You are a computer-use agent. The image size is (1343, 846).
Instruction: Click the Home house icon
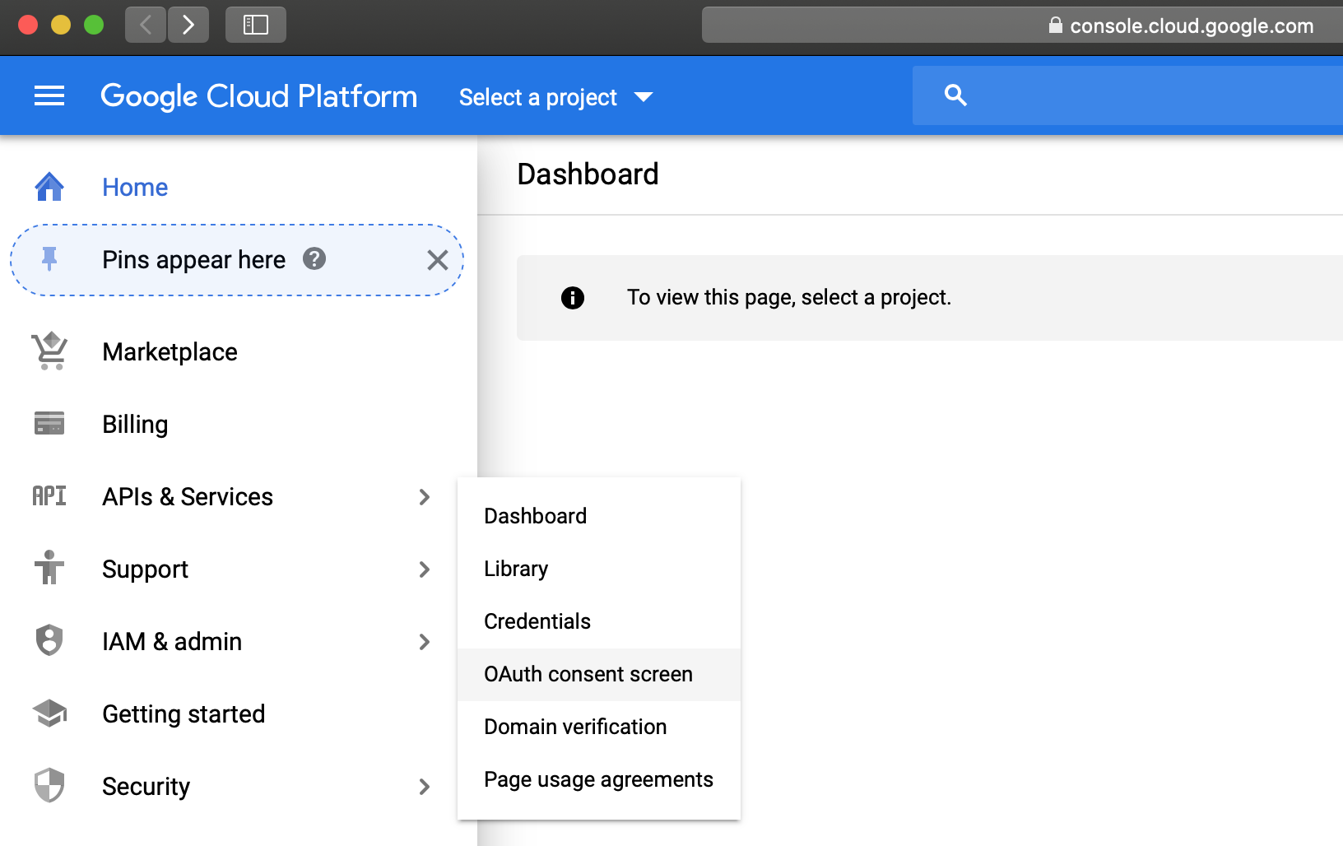[x=49, y=187]
